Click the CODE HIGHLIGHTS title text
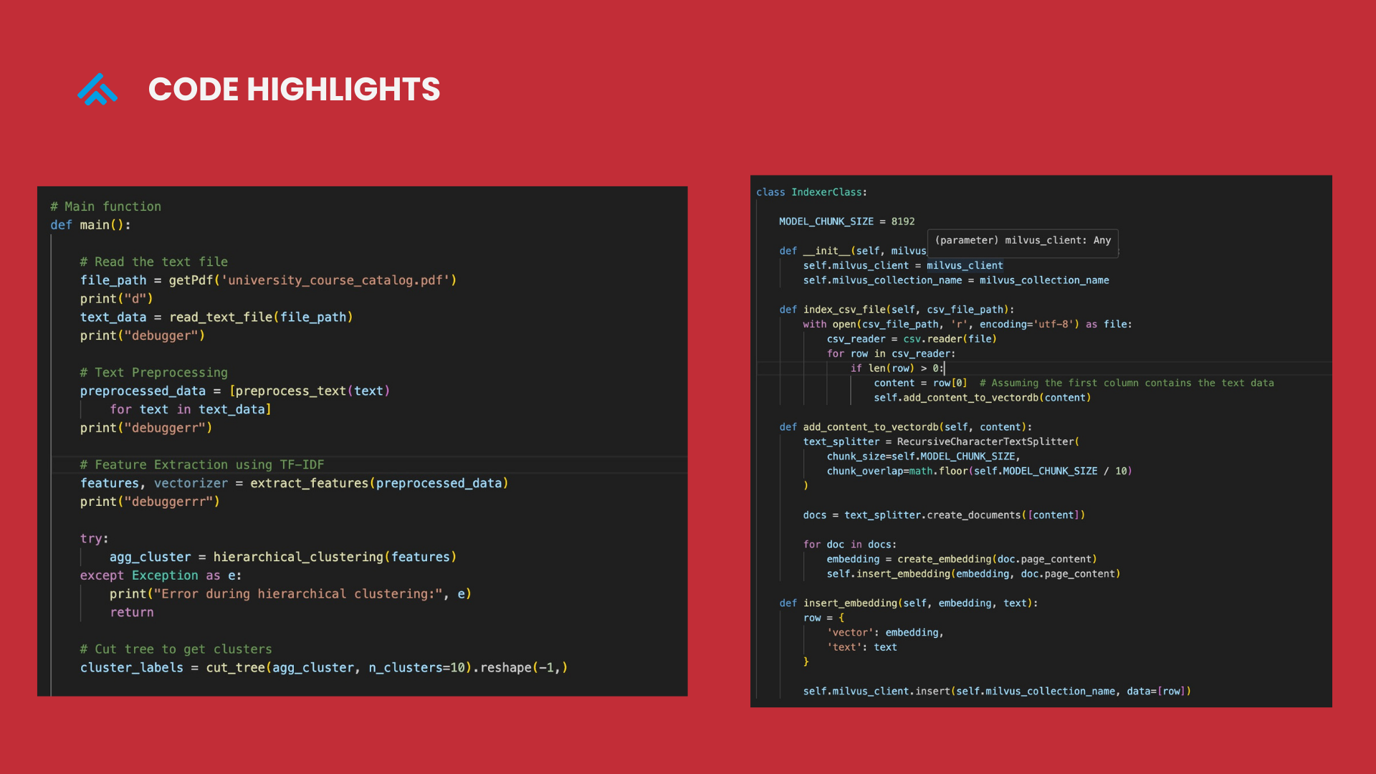The height and width of the screenshot is (774, 1376). (294, 90)
